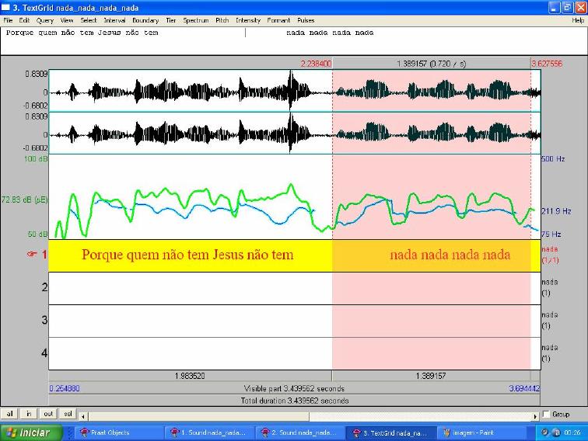588x441 pixels.
Task: Play the Total duration 3.439562 seconds bar
Action: (x=294, y=401)
